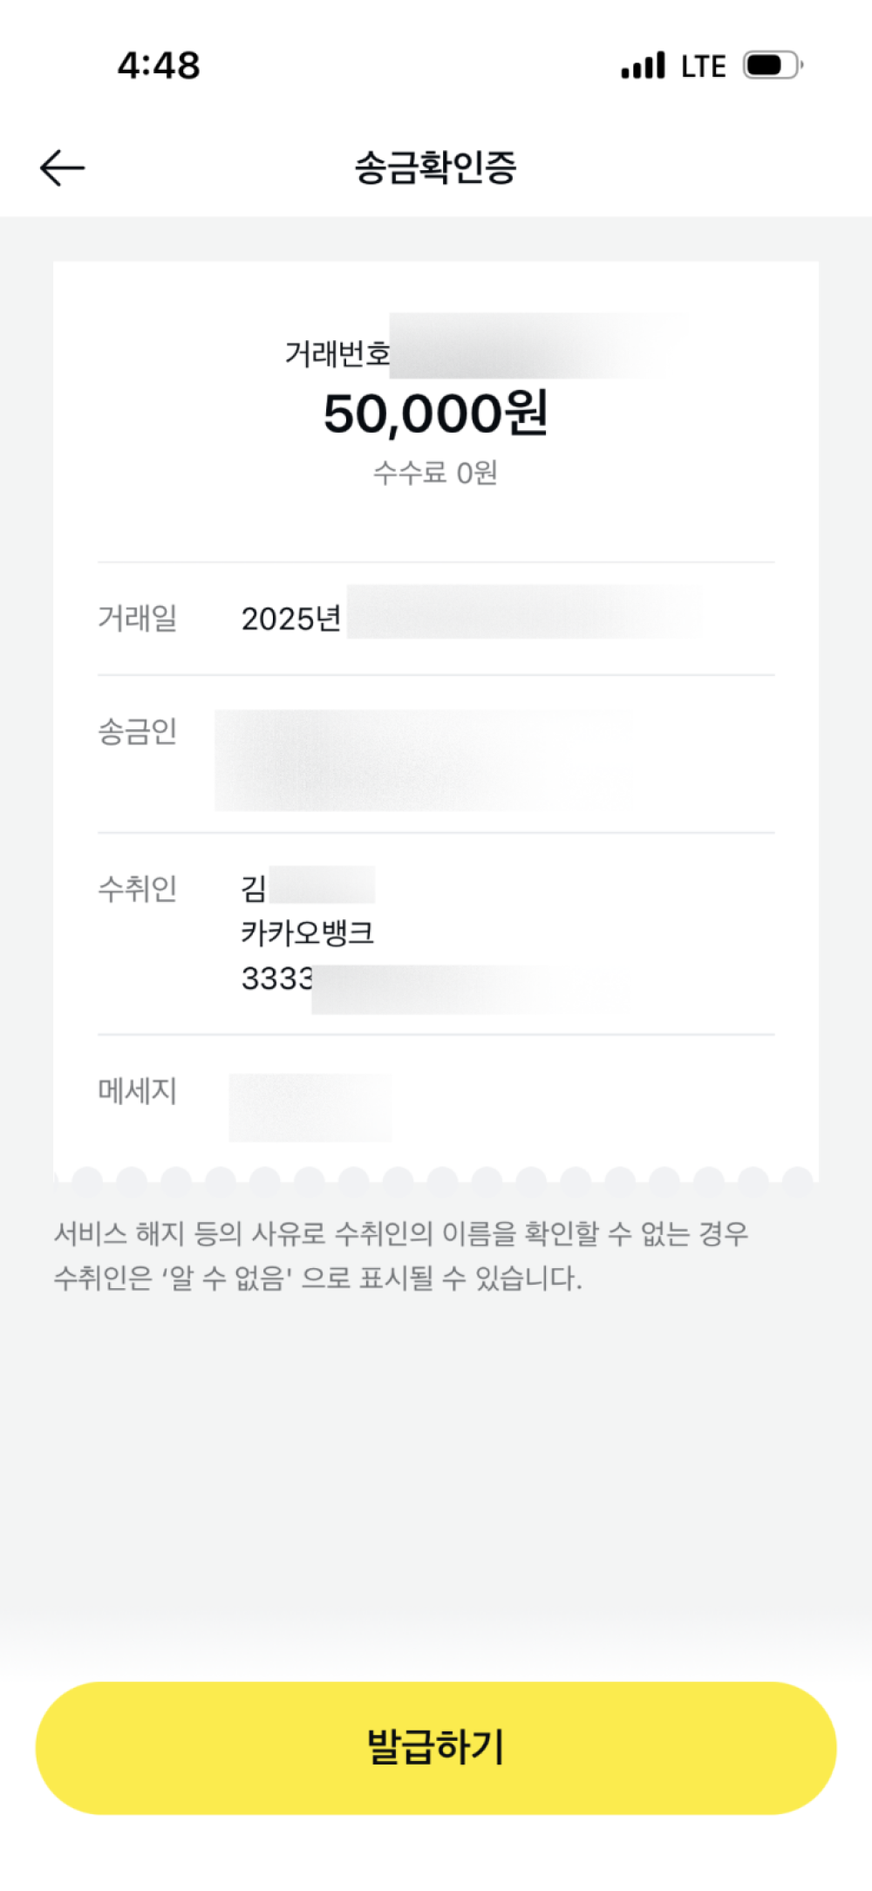The width and height of the screenshot is (872, 1891).
Task: Tap the 수수료 0원 fee text
Action: click(435, 473)
